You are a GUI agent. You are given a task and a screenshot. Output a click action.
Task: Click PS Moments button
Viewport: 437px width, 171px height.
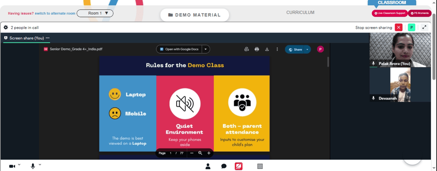pos(420,13)
